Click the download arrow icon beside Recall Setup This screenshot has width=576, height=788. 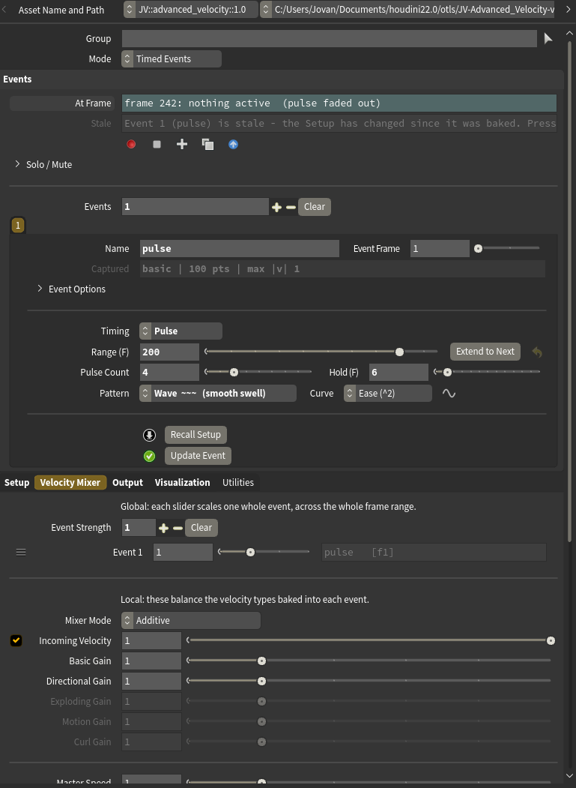pyautogui.click(x=150, y=435)
